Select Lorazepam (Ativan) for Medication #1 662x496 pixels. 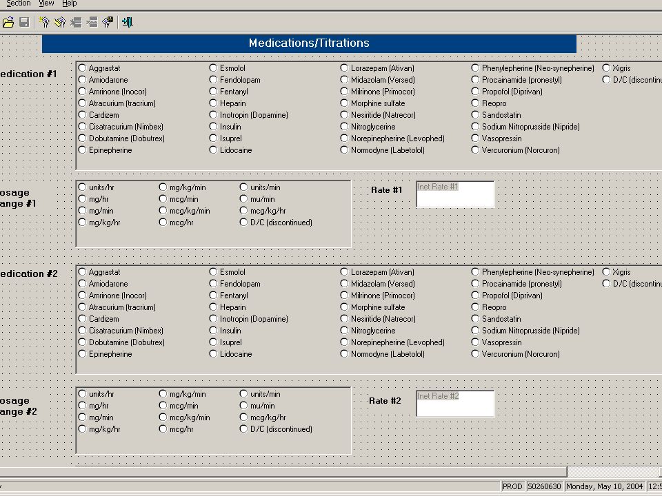pyautogui.click(x=344, y=68)
